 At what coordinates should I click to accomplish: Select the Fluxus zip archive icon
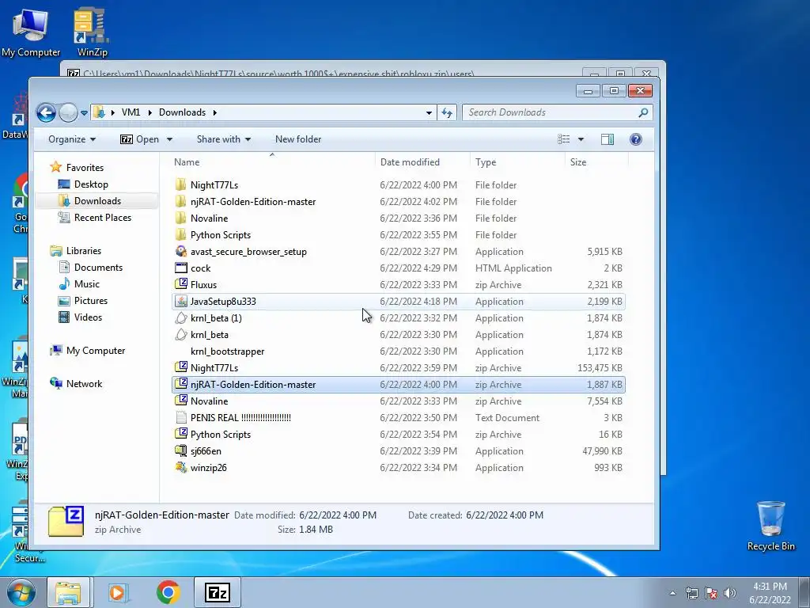(181, 284)
